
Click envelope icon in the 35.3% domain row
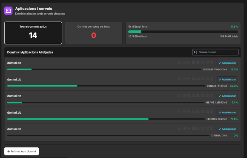tap(184, 79)
